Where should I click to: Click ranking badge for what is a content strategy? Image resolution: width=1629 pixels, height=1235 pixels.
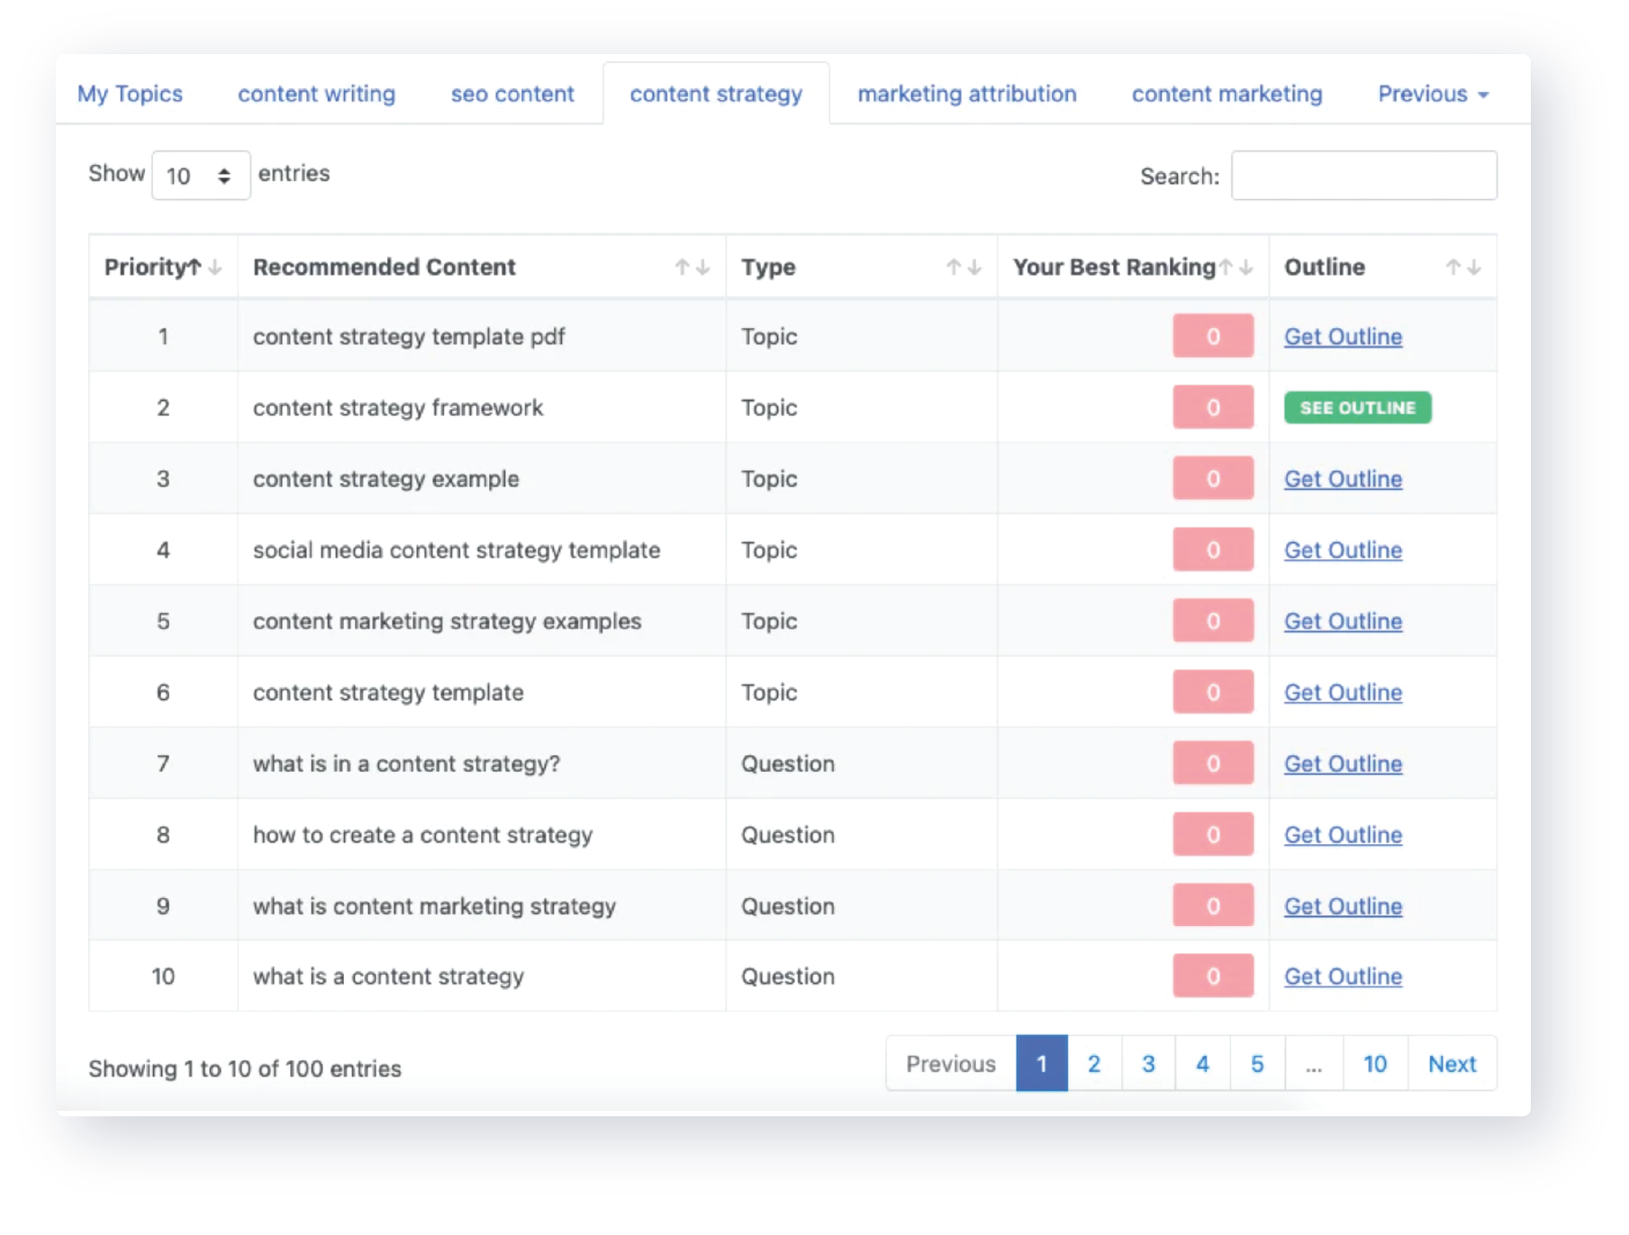[x=1213, y=976]
